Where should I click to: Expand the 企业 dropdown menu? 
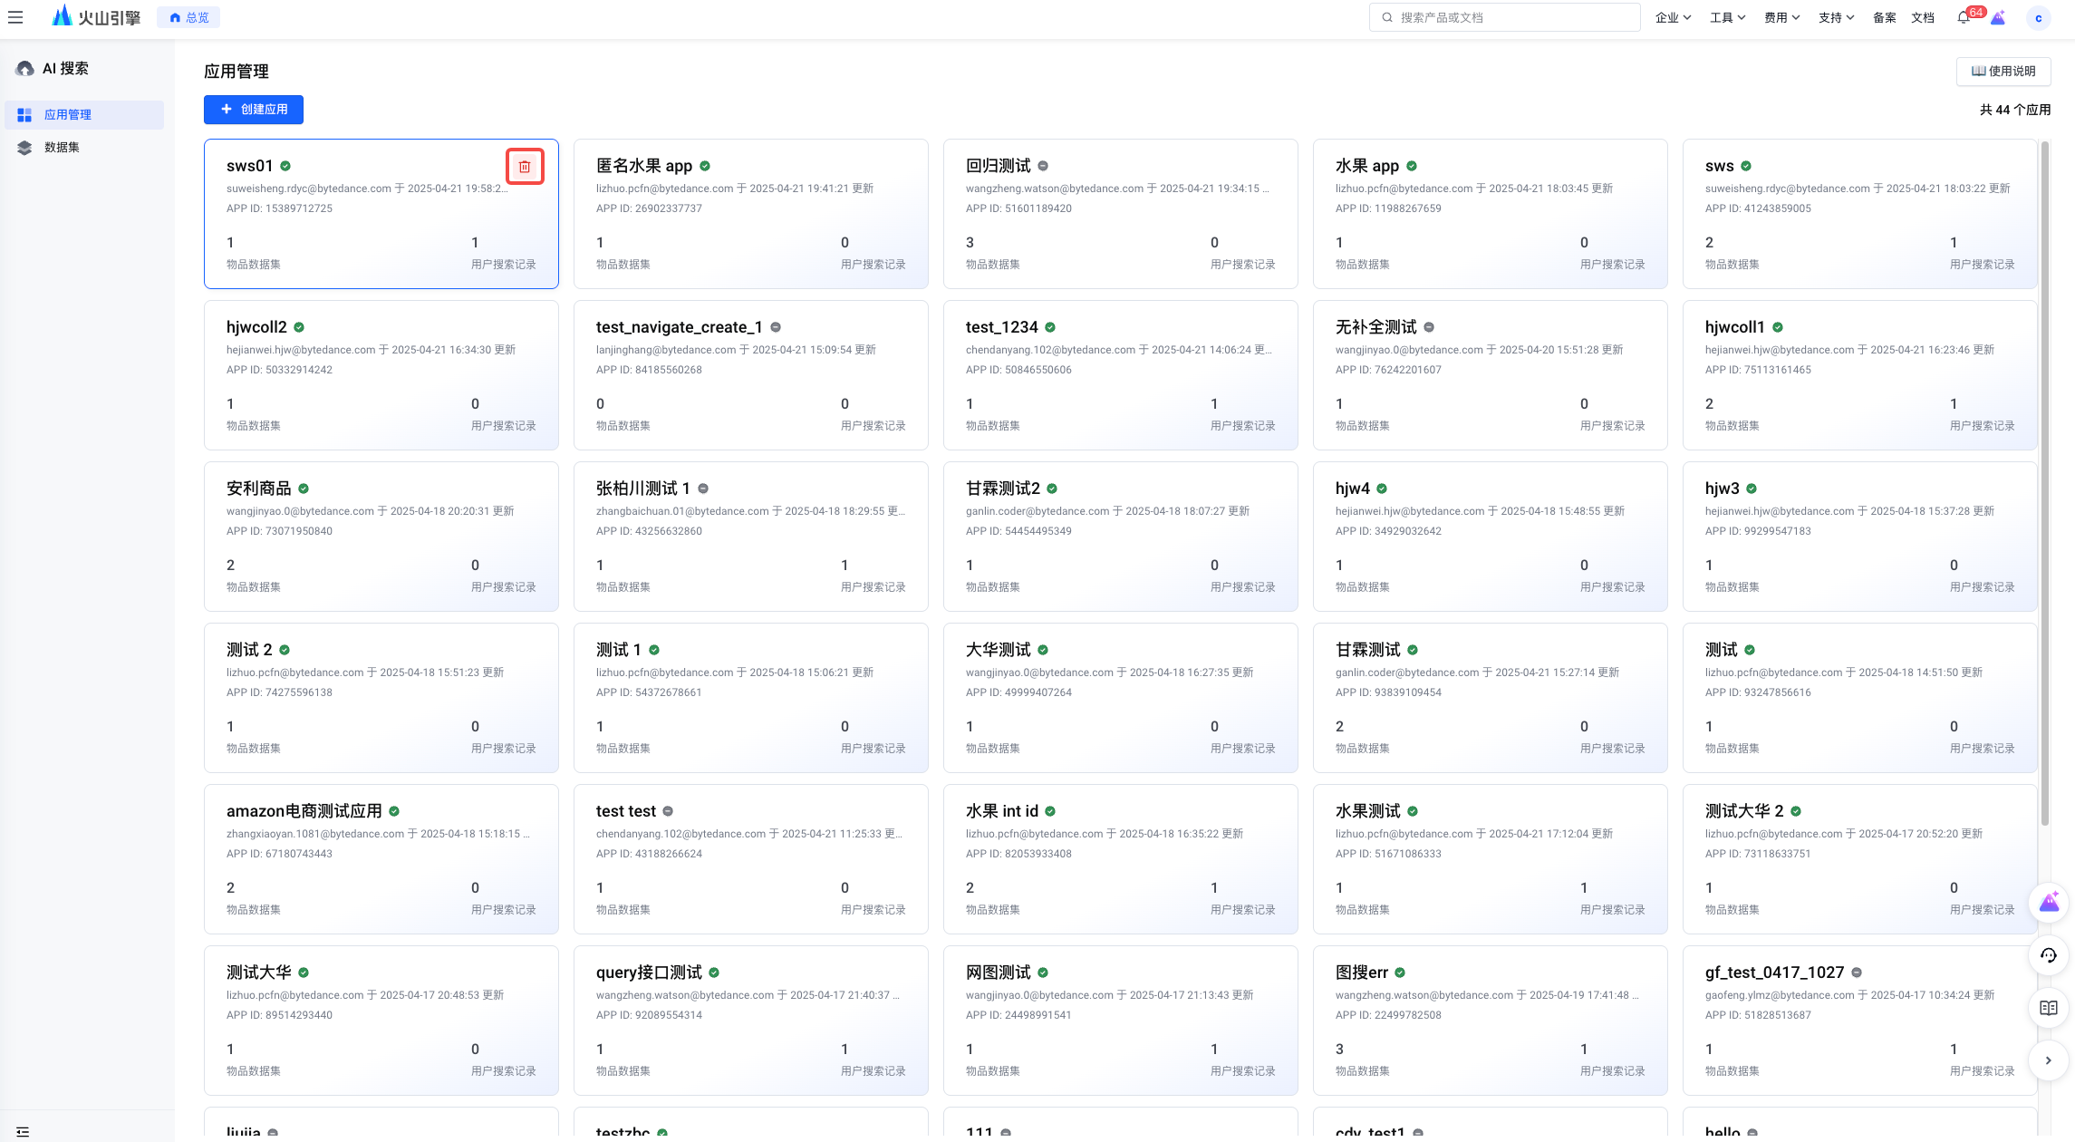point(1673,17)
